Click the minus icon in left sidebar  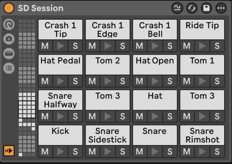(x=9, y=54)
